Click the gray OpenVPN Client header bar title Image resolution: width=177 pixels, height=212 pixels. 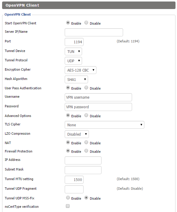click(22, 5)
